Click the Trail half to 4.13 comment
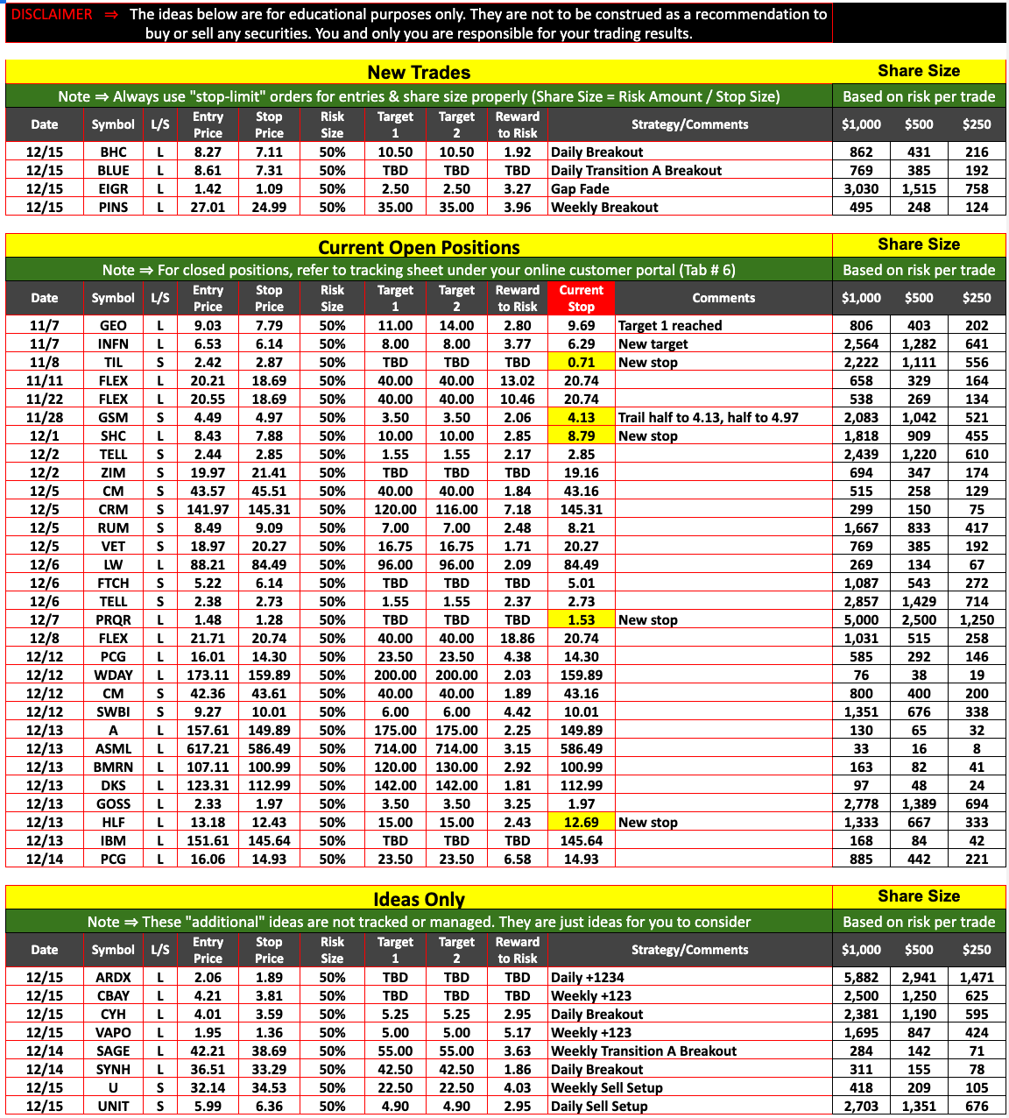This screenshot has height=1118, width=1009. (x=708, y=417)
